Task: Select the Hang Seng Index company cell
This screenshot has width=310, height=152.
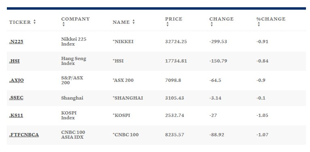Action: 74,61
